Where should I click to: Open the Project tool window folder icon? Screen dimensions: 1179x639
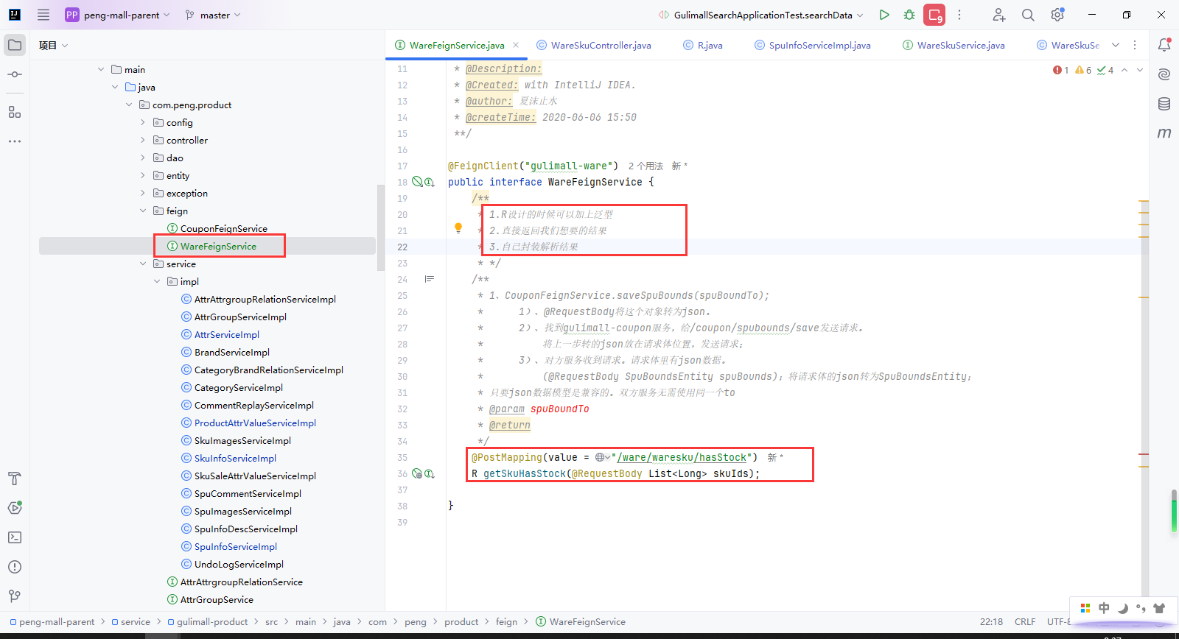(x=15, y=45)
